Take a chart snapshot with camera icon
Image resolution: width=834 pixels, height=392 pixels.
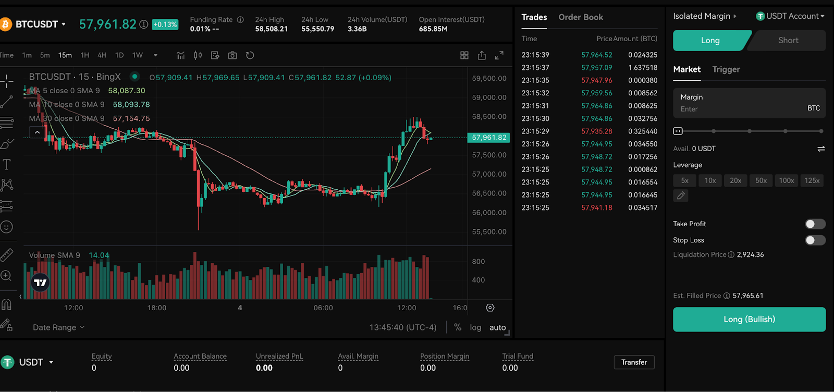[232, 55]
